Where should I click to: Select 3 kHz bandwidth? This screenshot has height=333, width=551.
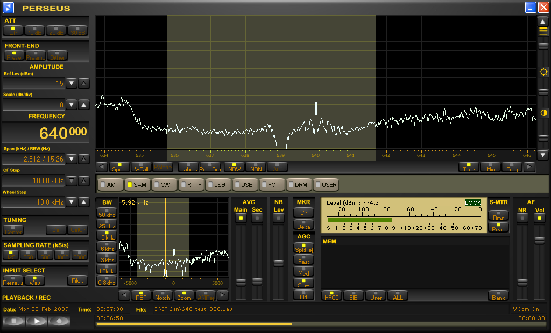(107, 258)
